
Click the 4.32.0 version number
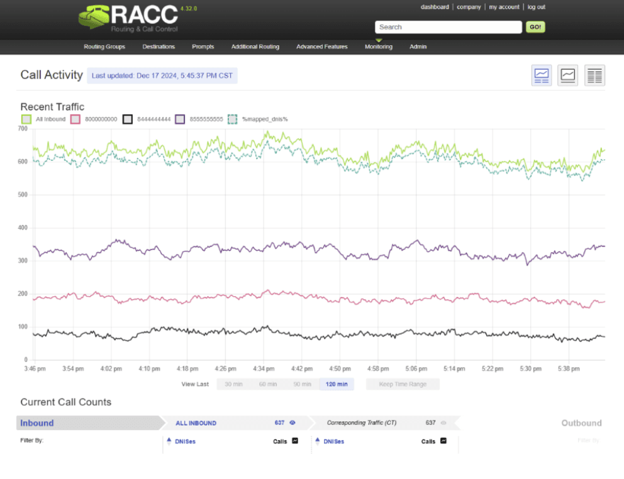pos(189,8)
